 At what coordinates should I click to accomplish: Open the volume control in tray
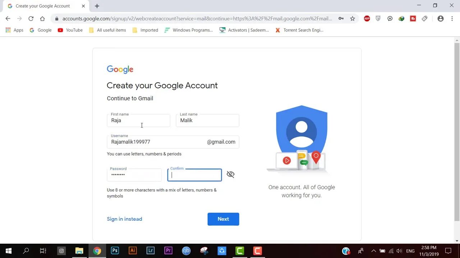pyautogui.click(x=399, y=251)
